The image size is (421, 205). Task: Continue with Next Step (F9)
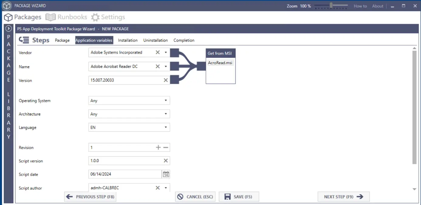coord(344,197)
